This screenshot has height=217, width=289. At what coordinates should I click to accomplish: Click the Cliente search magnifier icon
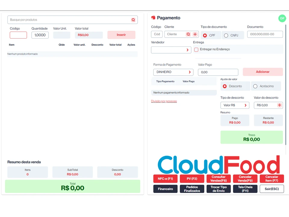(x=188, y=34)
